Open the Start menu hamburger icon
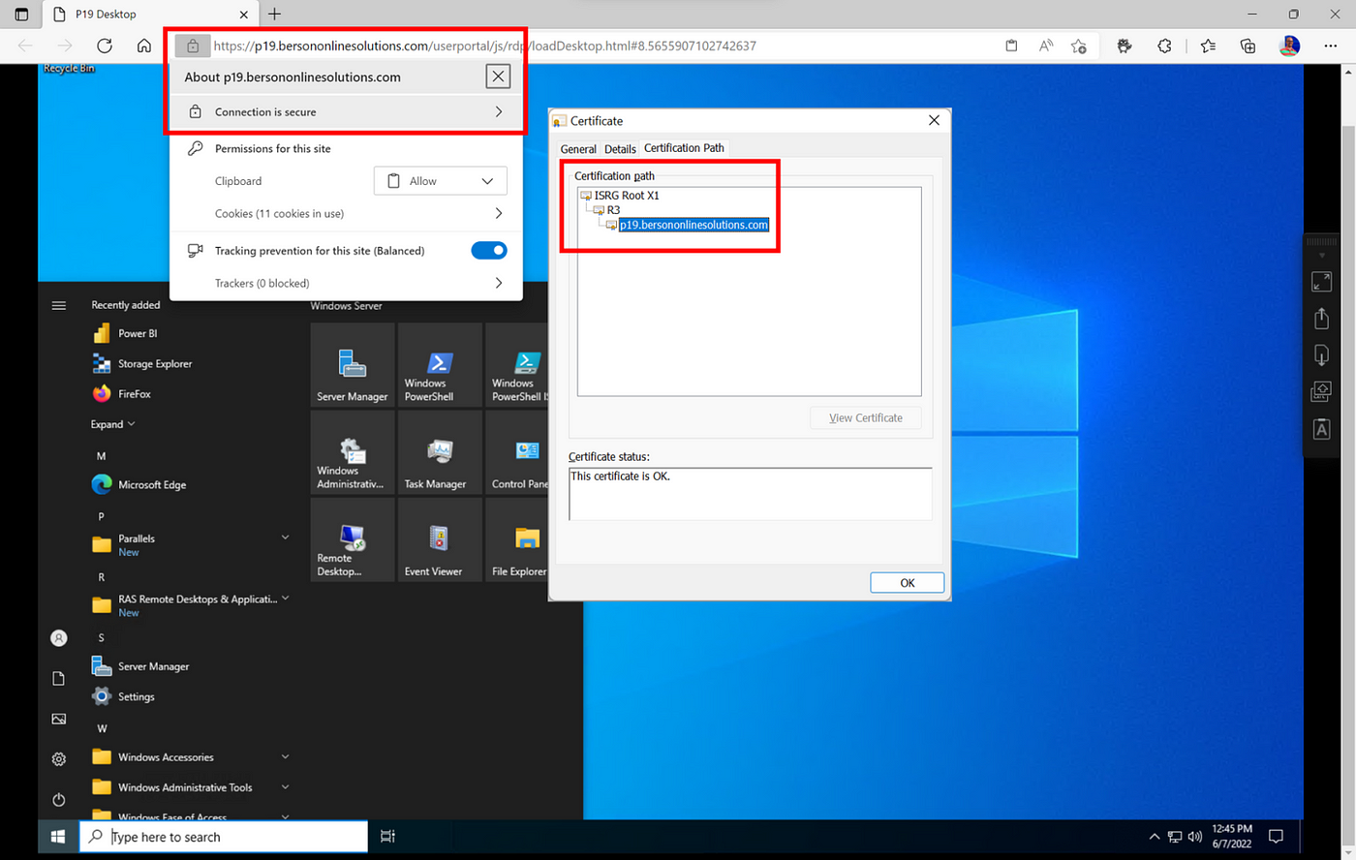The image size is (1356, 860). point(58,305)
